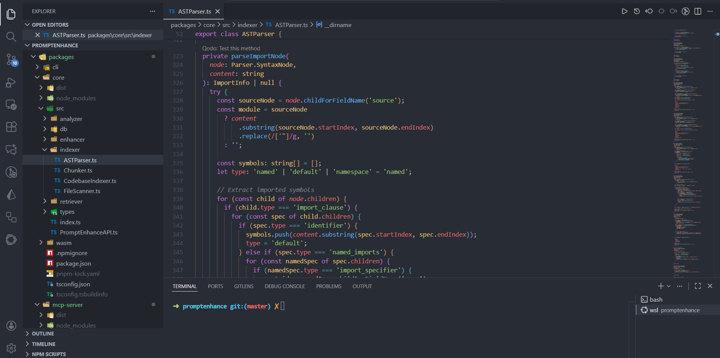This screenshot has width=720, height=358.
Task: Collapse the indexer folder
Action: click(69, 150)
